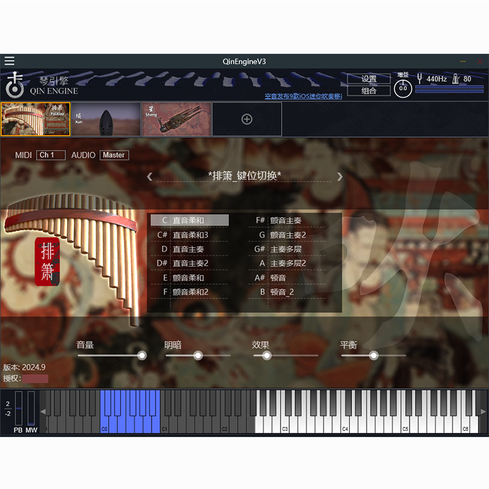Select the Paixiao instrument slot

(35, 119)
